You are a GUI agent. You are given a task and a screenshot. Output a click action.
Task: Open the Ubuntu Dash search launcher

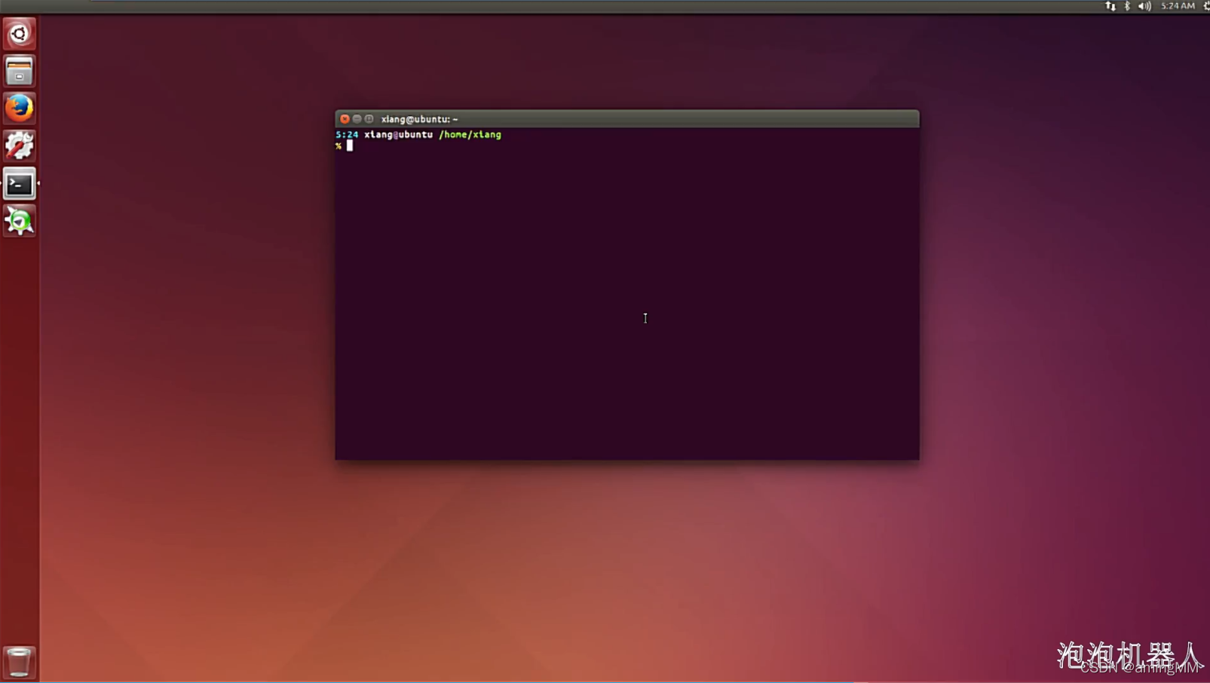pyautogui.click(x=19, y=34)
